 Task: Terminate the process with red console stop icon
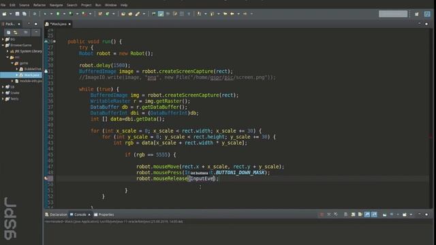tap(322, 214)
